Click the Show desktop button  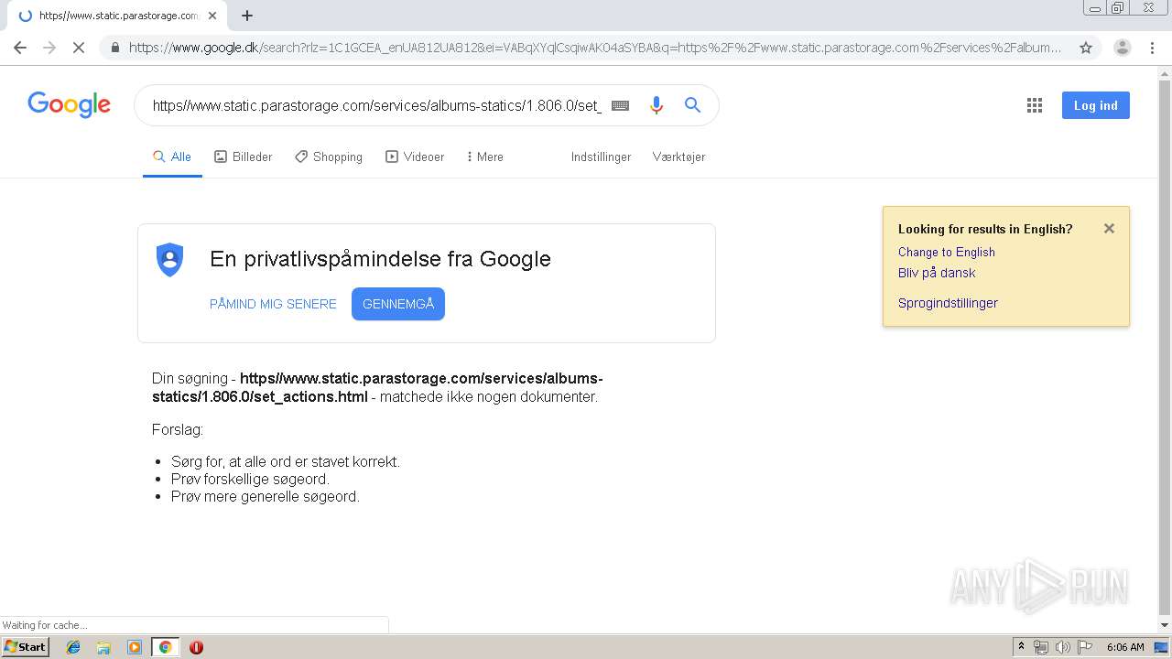pyautogui.click(x=1161, y=647)
